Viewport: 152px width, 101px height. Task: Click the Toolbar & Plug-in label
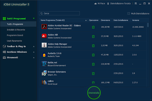[x=16, y=46]
